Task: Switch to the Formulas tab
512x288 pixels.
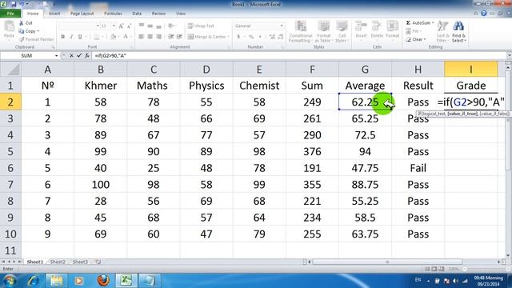Action: [x=113, y=14]
